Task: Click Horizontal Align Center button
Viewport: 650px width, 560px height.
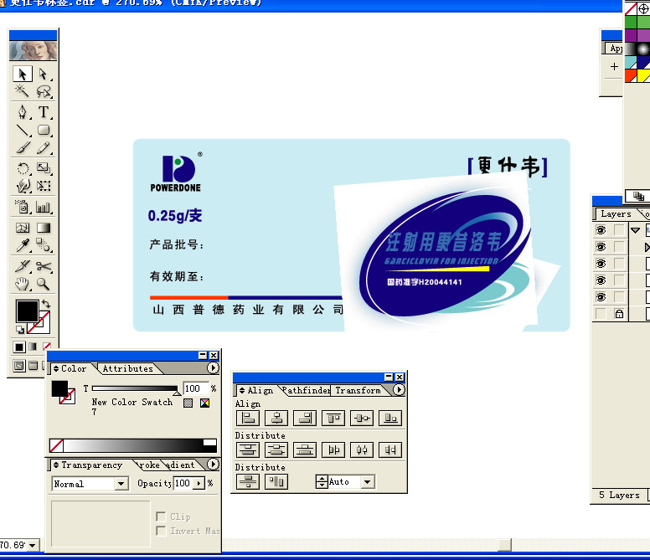Action: pos(276,419)
